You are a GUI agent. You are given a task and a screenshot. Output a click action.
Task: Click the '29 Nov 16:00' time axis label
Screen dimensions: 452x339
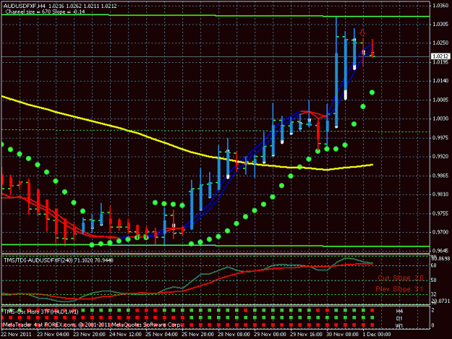tap(306, 335)
